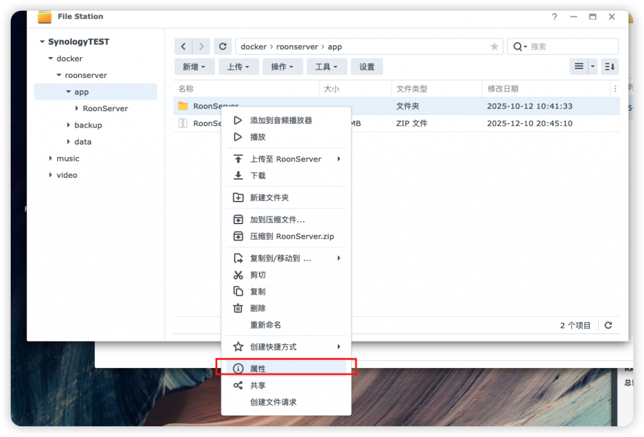Viewport: 644px width, 437px height.
Task: Select the backup folder in sidebar
Action: click(88, 125)
